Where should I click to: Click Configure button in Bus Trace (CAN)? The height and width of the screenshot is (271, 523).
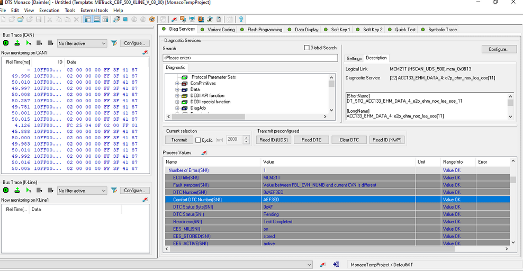(x=134, y=43)
